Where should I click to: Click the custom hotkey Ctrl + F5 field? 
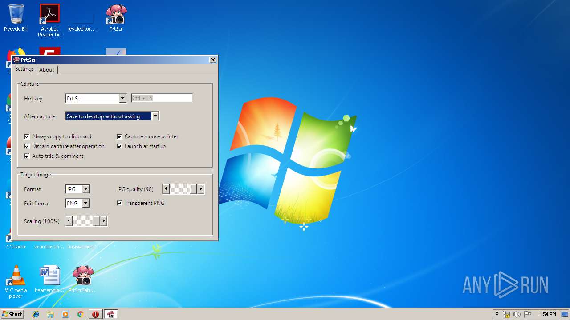[x=162, y=98]
